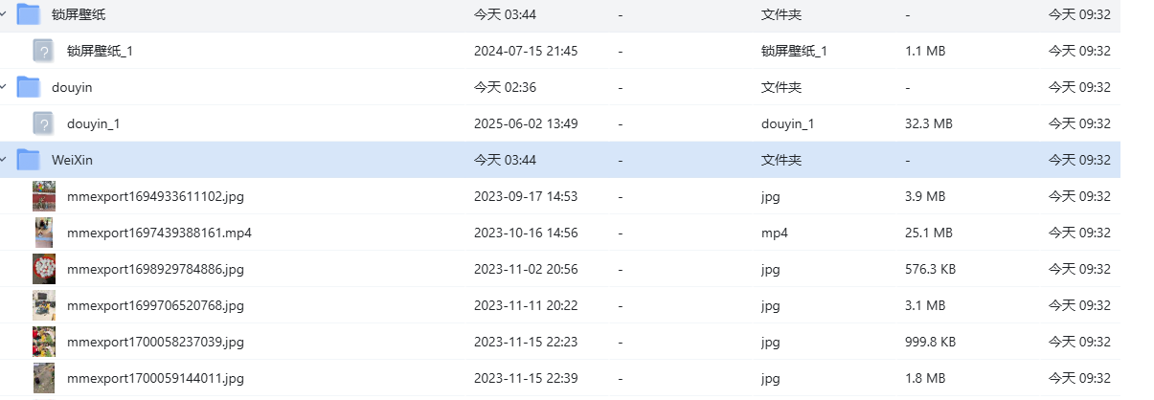Click the unknown-file icon of douyin_1
Viewport: 1154px width, 400px height.
(42, 123)
